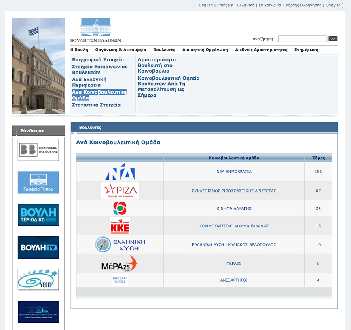
Task: Open the Βουλή TV sidebar banner
Action: (x=38, y=247)
